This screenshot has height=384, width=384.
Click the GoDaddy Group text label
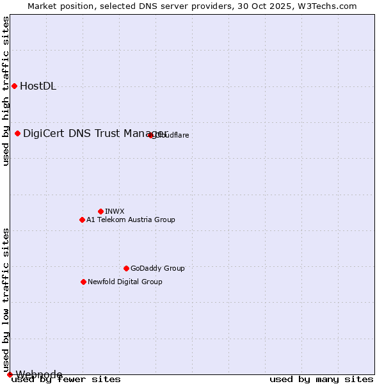[157, 268]
